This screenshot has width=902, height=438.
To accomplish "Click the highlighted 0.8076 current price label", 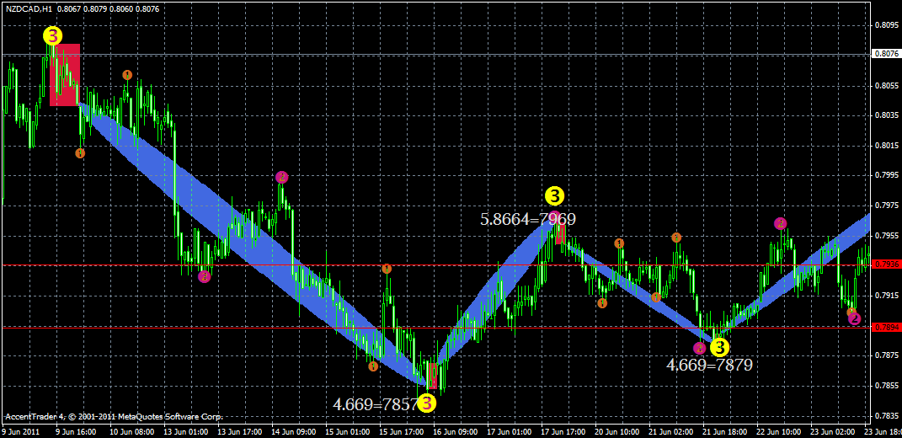I will coord(887,54).
